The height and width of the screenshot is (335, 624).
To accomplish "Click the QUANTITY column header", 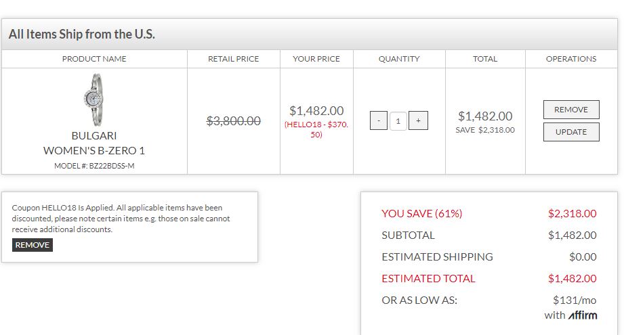I will (399, 59).
